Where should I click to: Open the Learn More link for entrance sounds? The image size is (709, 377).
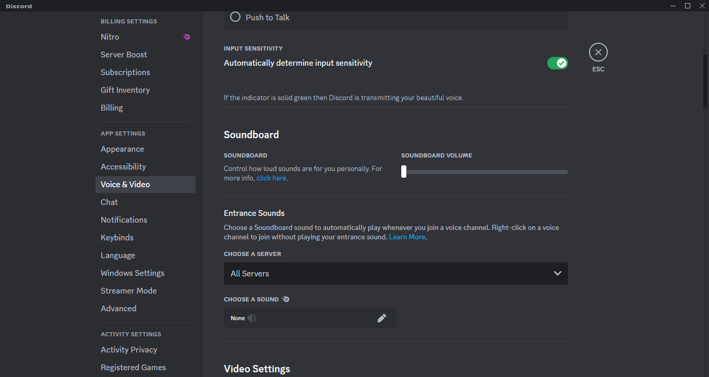tap(407, 237)
